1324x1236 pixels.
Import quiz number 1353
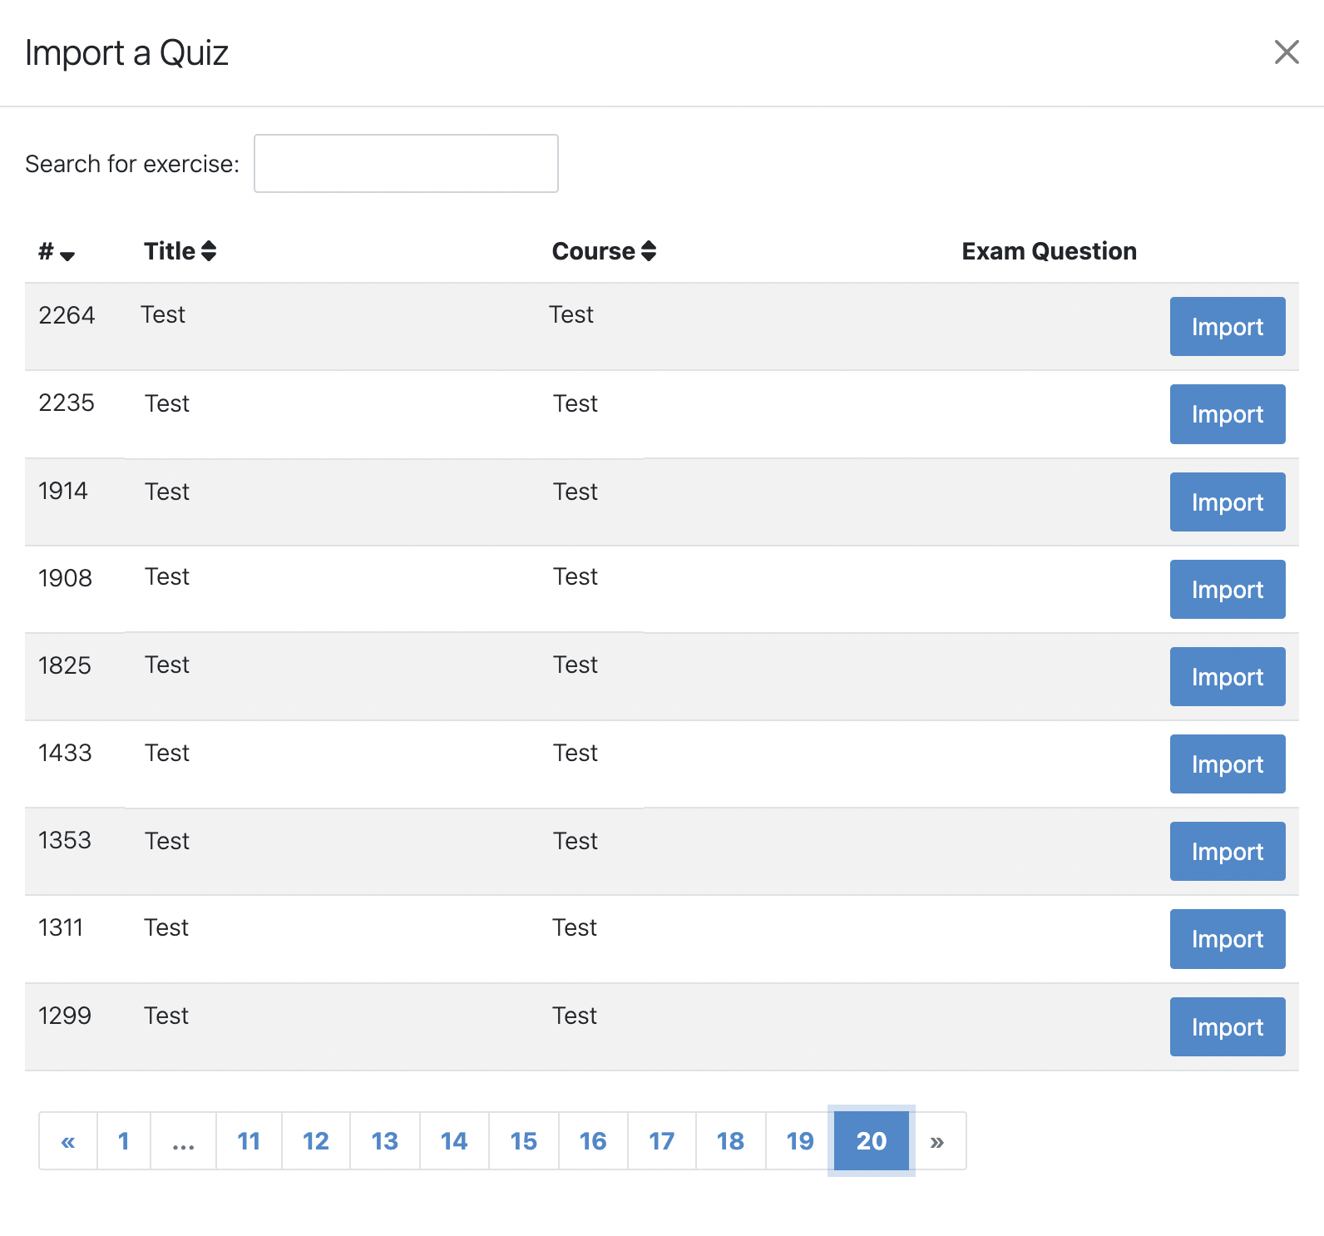(x=1227, y=852)
